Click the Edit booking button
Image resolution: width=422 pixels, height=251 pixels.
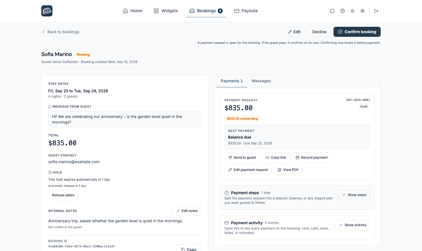(294, 32)
